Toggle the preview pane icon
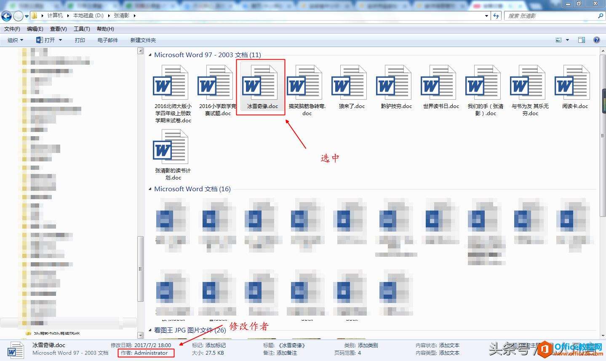 coord(581,40)
